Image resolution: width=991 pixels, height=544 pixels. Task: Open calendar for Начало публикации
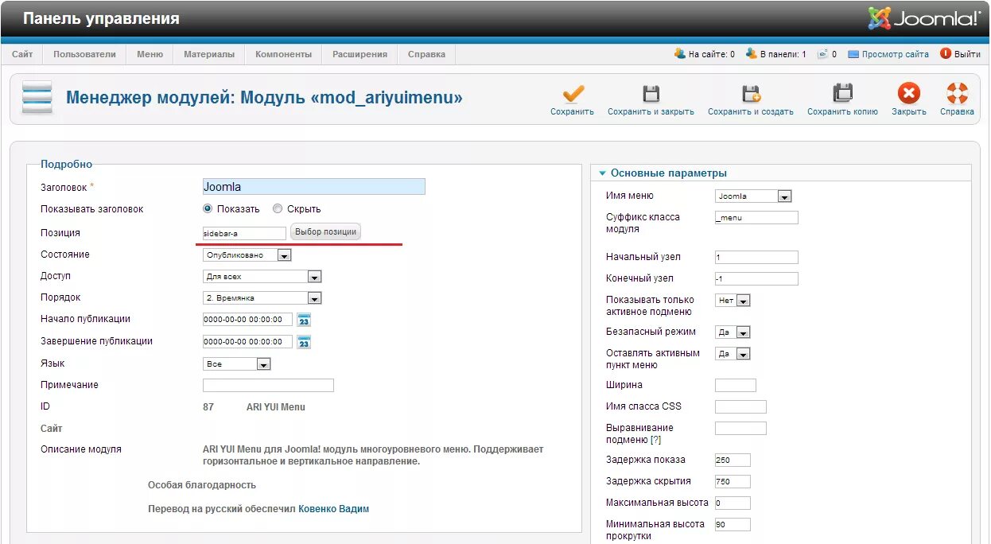pyautogui.click(x=304, y=320)
